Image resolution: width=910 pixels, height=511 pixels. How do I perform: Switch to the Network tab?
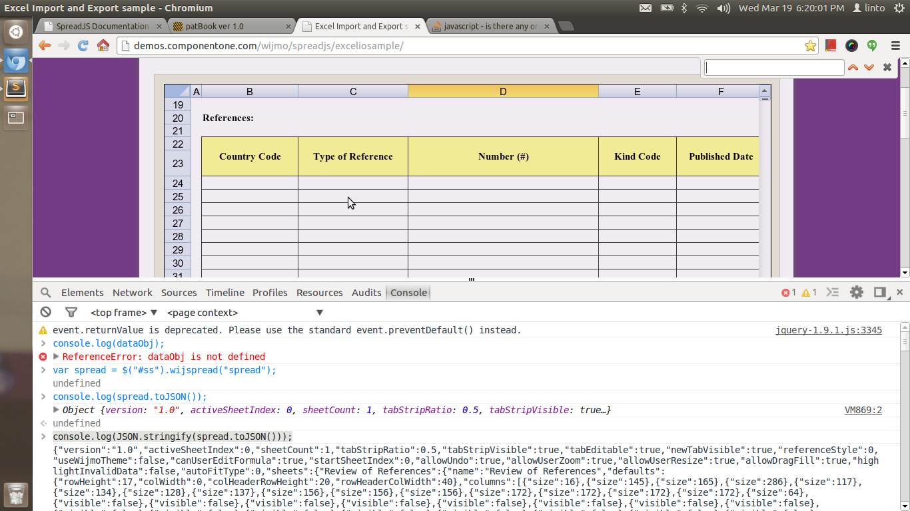point(132,293)
